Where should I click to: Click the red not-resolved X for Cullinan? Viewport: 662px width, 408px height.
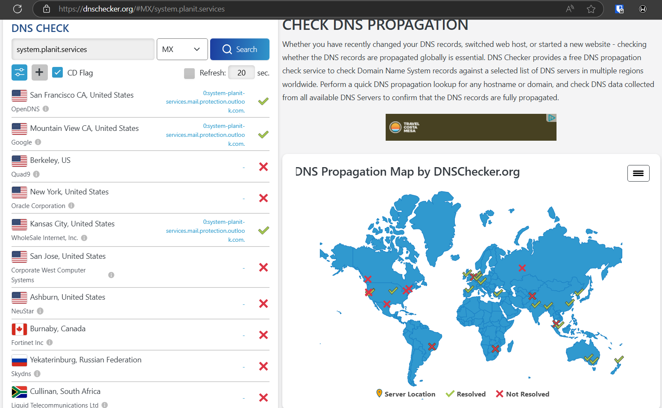click(264, 397)
